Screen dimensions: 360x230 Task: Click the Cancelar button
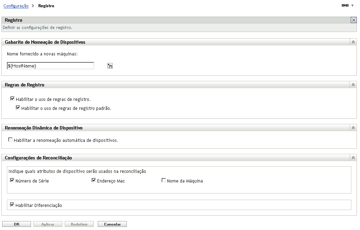[x=112, y=224]
